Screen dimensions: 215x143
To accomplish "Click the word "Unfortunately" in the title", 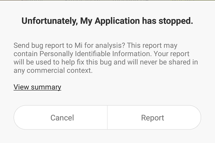I will (49, 21).
